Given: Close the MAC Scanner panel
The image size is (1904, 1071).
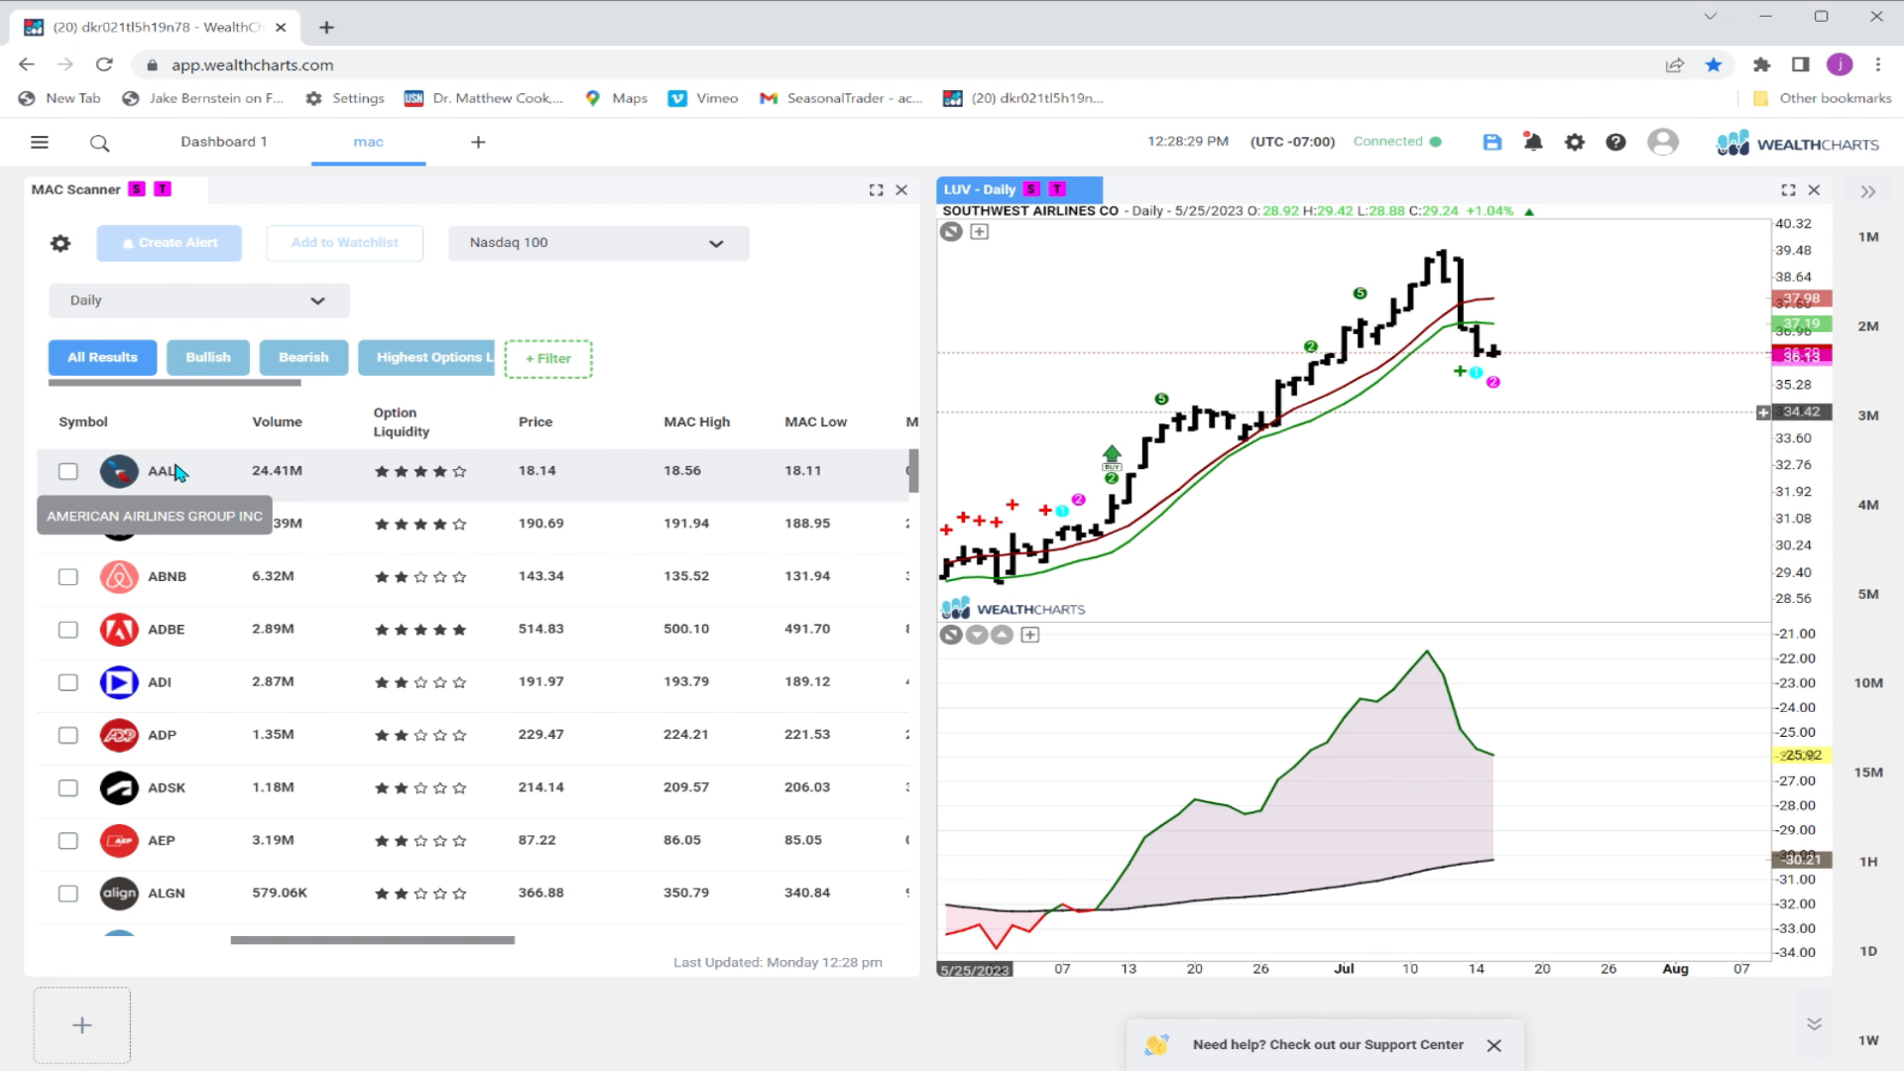Looking at the screenshot, I should [x=901, y=189].
